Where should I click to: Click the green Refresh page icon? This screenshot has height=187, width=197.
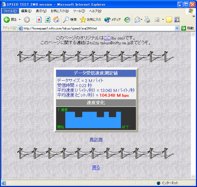pyautogui.click(x=48, y=20)
